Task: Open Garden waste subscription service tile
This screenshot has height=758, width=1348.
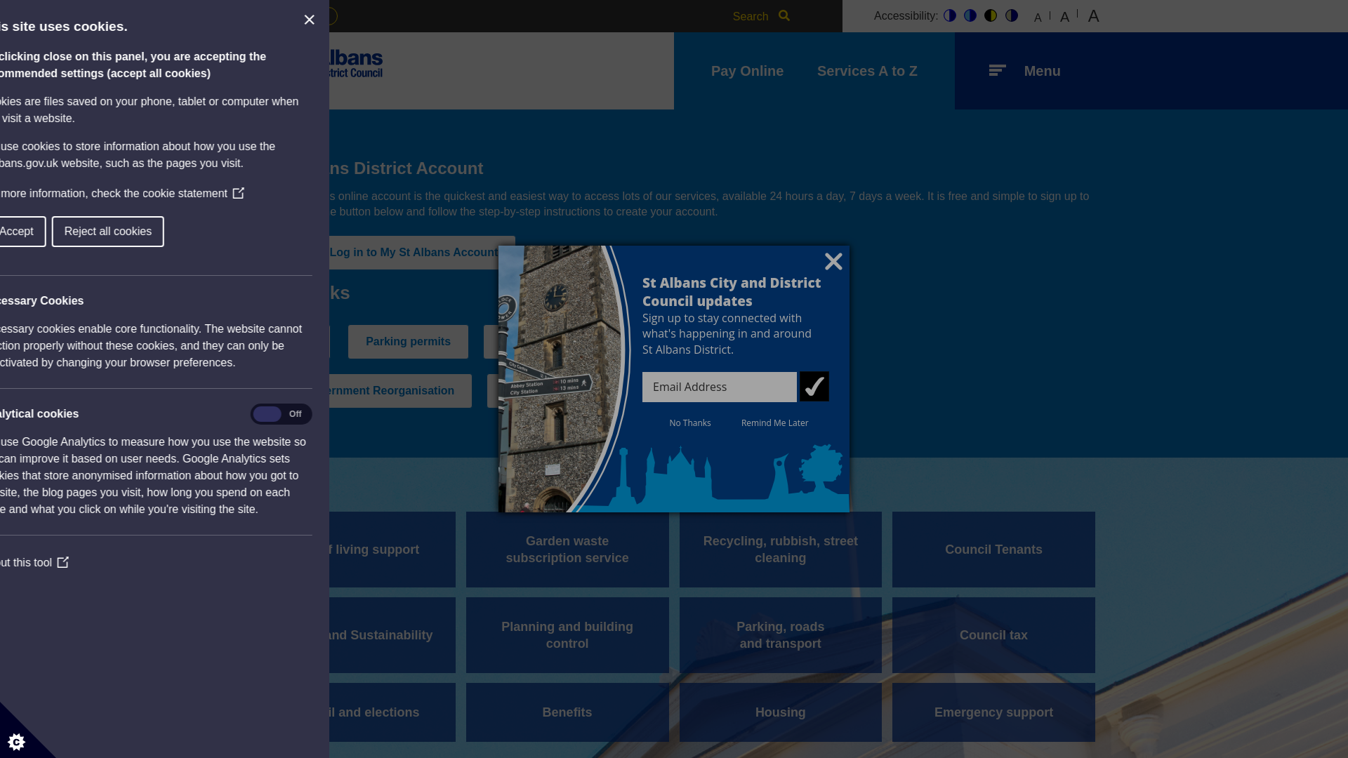Action: coord(567,550)
